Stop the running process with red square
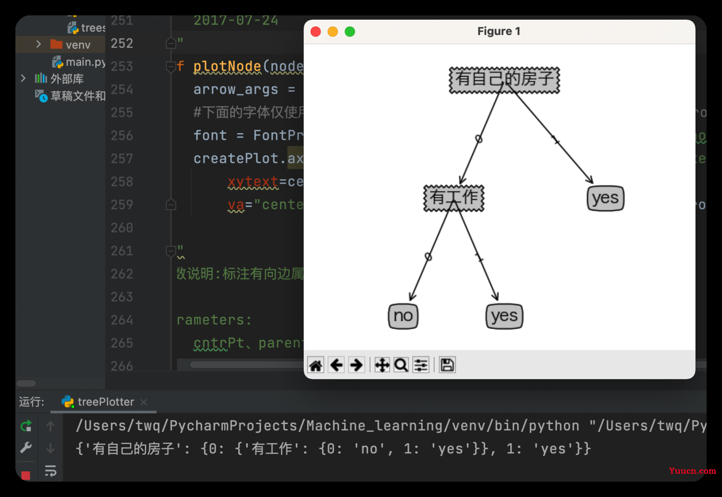The image size is (722, 497). coord(26,475)
